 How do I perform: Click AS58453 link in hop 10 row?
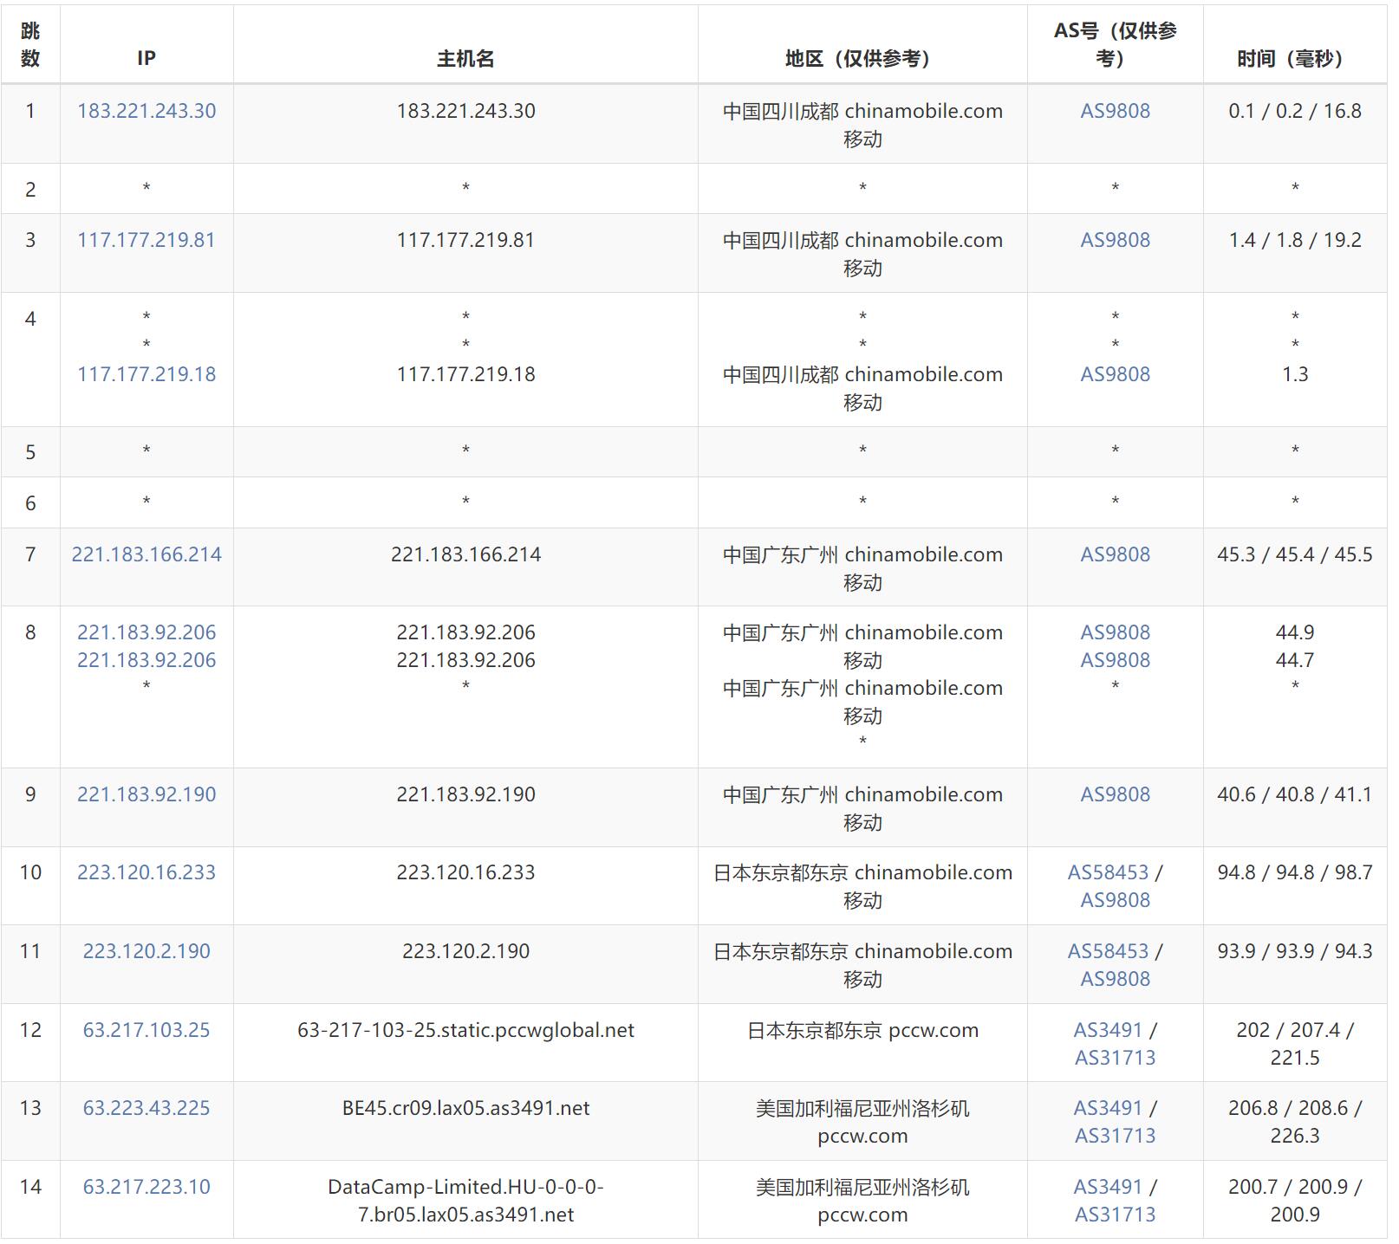click(1108, 872)
